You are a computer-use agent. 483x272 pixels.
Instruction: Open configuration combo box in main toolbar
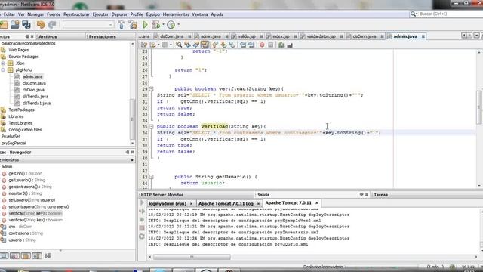pyautogui.click(x=88, y=25)
